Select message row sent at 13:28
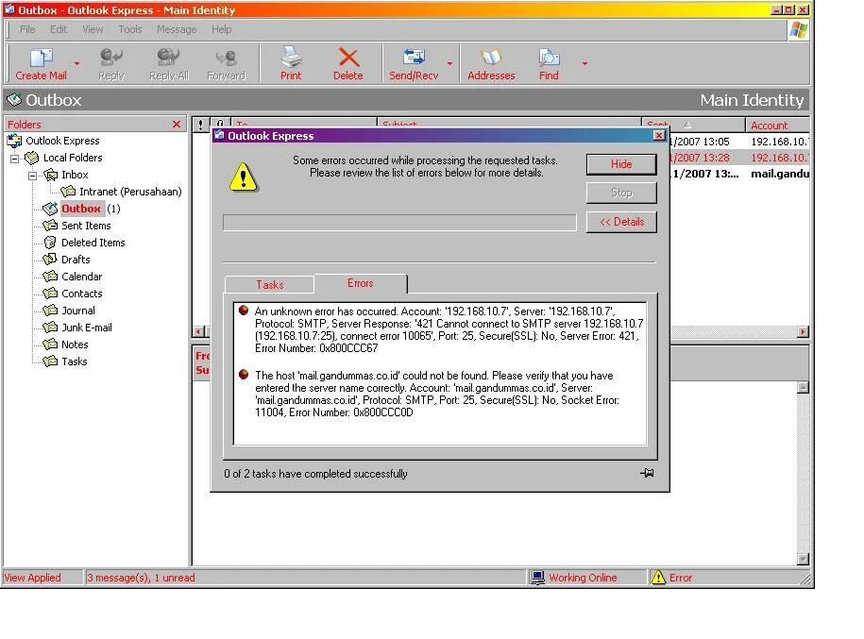Image resolution: width=864 pixels, height=639 pixels. pyautogui.click(x=738, y=158)
